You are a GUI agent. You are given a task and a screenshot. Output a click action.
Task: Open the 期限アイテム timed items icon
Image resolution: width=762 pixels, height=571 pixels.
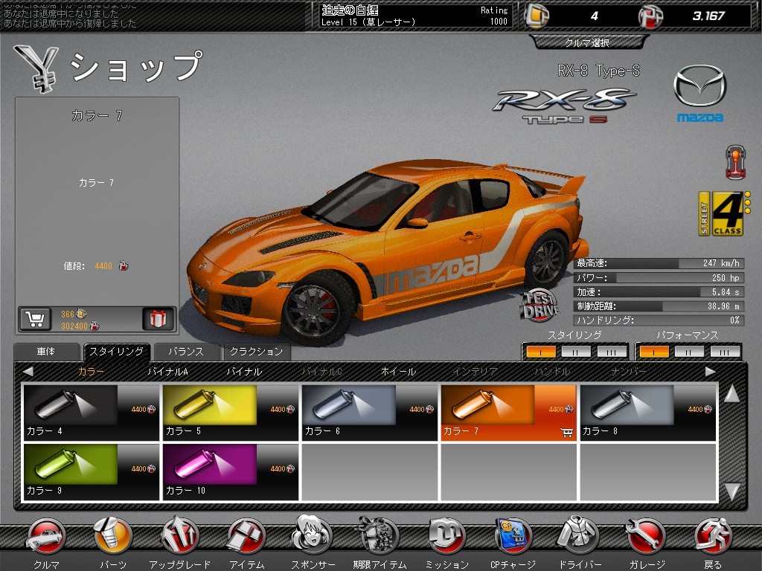point(379,535)
